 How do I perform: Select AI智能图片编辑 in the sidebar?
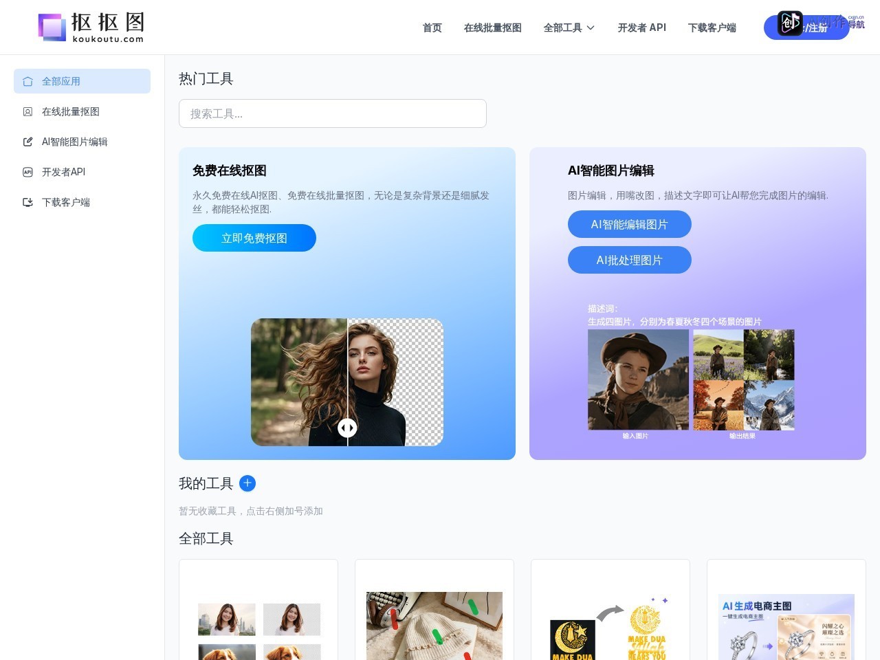pyautogui.click(x=82, y=142)
